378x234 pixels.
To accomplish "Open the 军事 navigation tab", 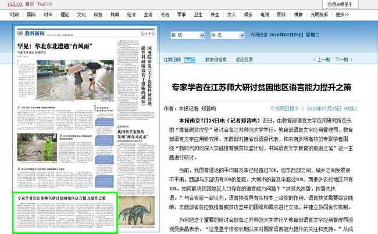I will (x=182, y=13).
